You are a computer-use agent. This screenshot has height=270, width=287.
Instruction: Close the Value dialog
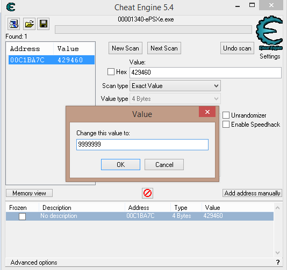click(x=207, y=112)
